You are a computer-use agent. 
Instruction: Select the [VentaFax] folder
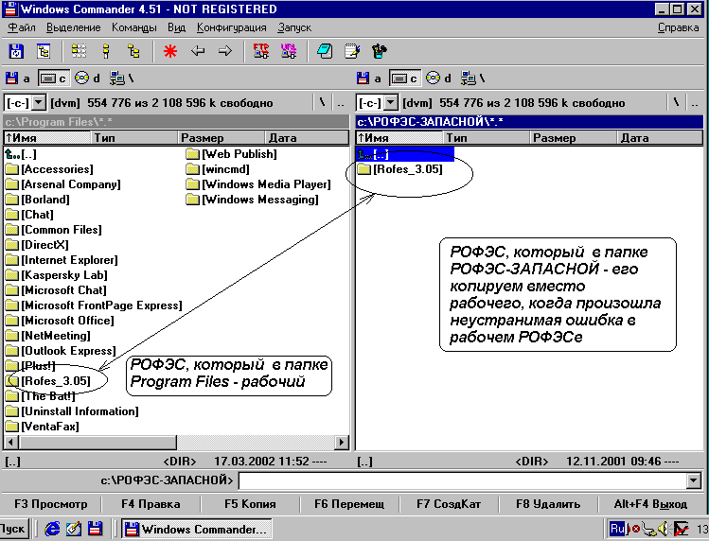(43, 427)
